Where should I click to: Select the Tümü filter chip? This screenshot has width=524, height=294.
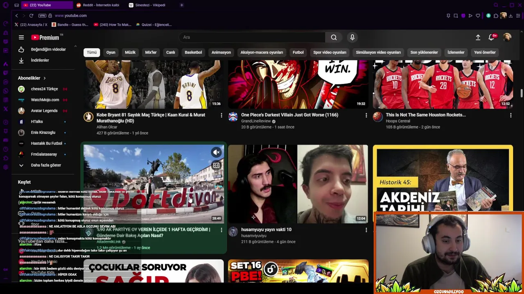[x=92, y=52]
